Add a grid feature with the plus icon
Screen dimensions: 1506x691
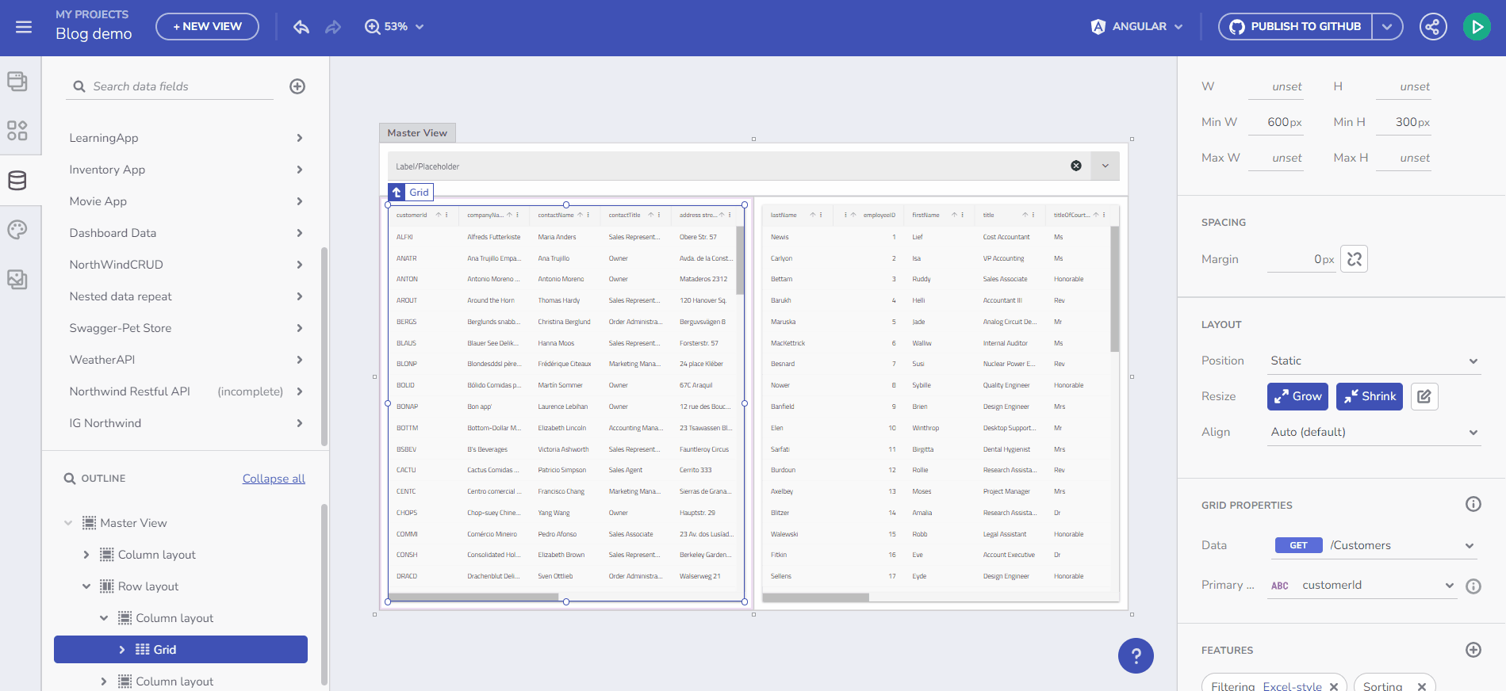[x=1473, y=650]
